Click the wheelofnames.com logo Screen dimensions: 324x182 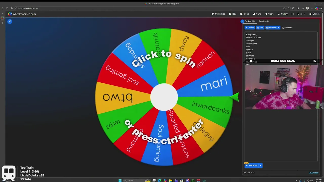coord(22,14)
